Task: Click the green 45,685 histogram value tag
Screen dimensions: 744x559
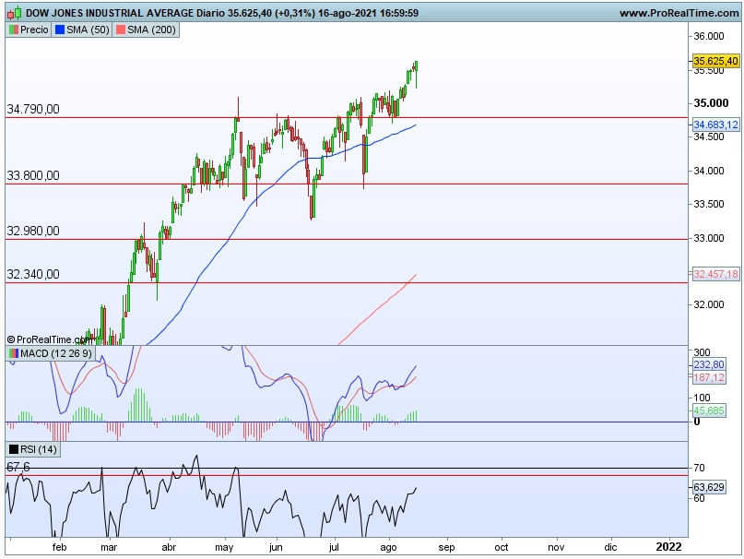Action: pos(709,410)
